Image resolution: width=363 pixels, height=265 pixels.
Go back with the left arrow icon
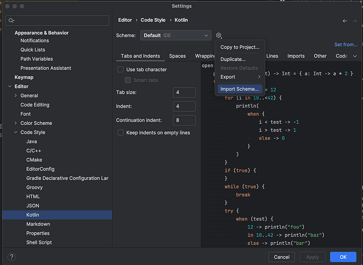point(345,21)
